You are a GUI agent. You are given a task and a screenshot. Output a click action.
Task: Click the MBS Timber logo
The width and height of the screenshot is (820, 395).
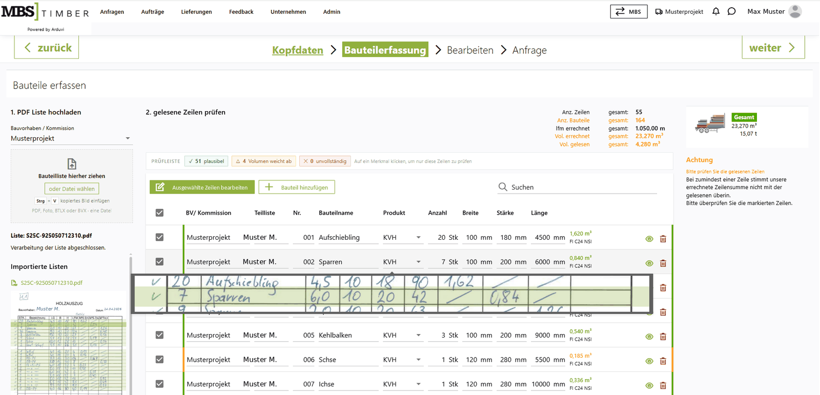[46, 12]
